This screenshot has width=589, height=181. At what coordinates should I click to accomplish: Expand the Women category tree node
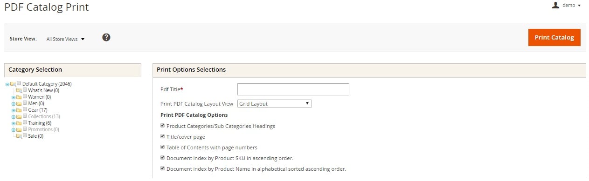pyautogui.click(x=14, y=97)
